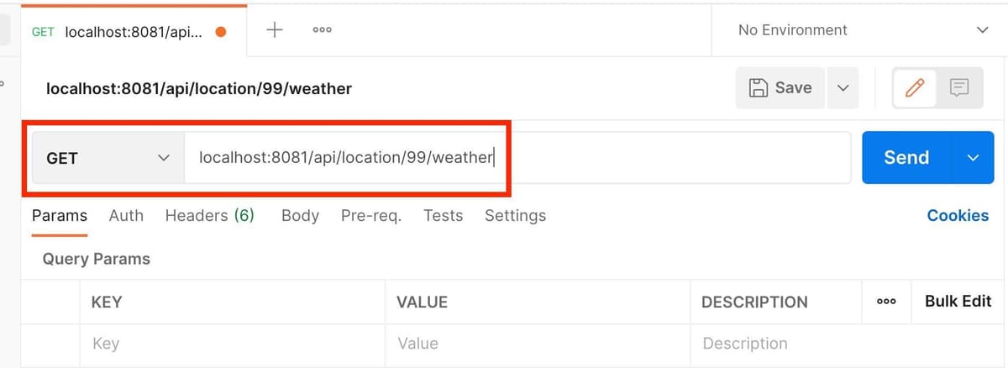
Task: Select the Tests tab
Action: pyautogui.click(x=443, y=216)
